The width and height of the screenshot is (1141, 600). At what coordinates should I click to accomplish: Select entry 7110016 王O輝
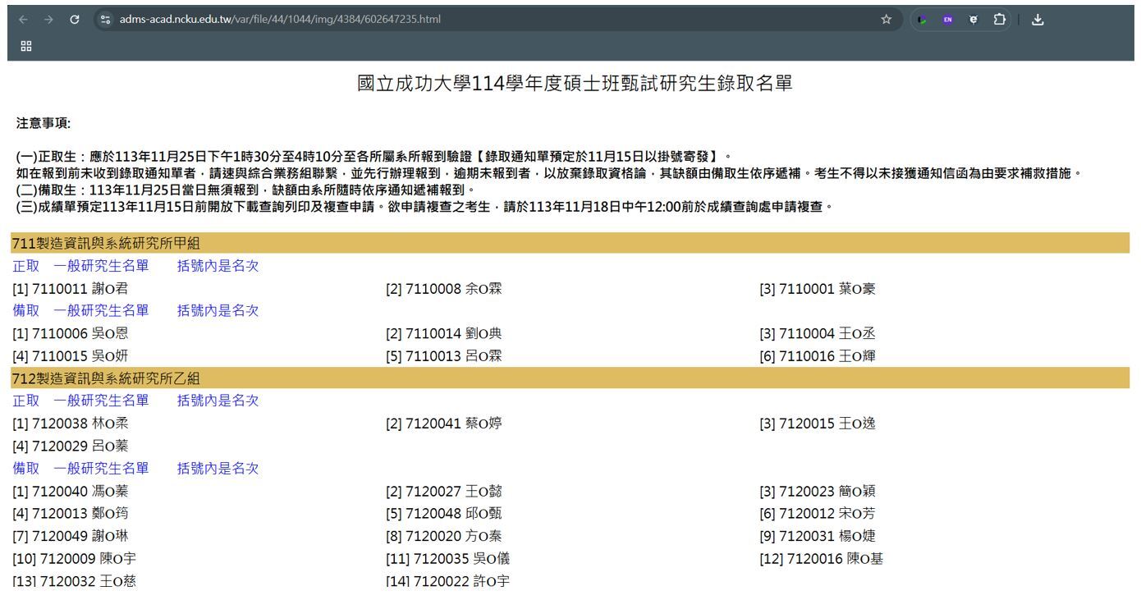[818, 356]
